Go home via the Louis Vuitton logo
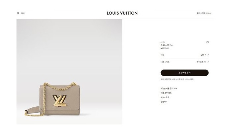 (x=122, y=13)
